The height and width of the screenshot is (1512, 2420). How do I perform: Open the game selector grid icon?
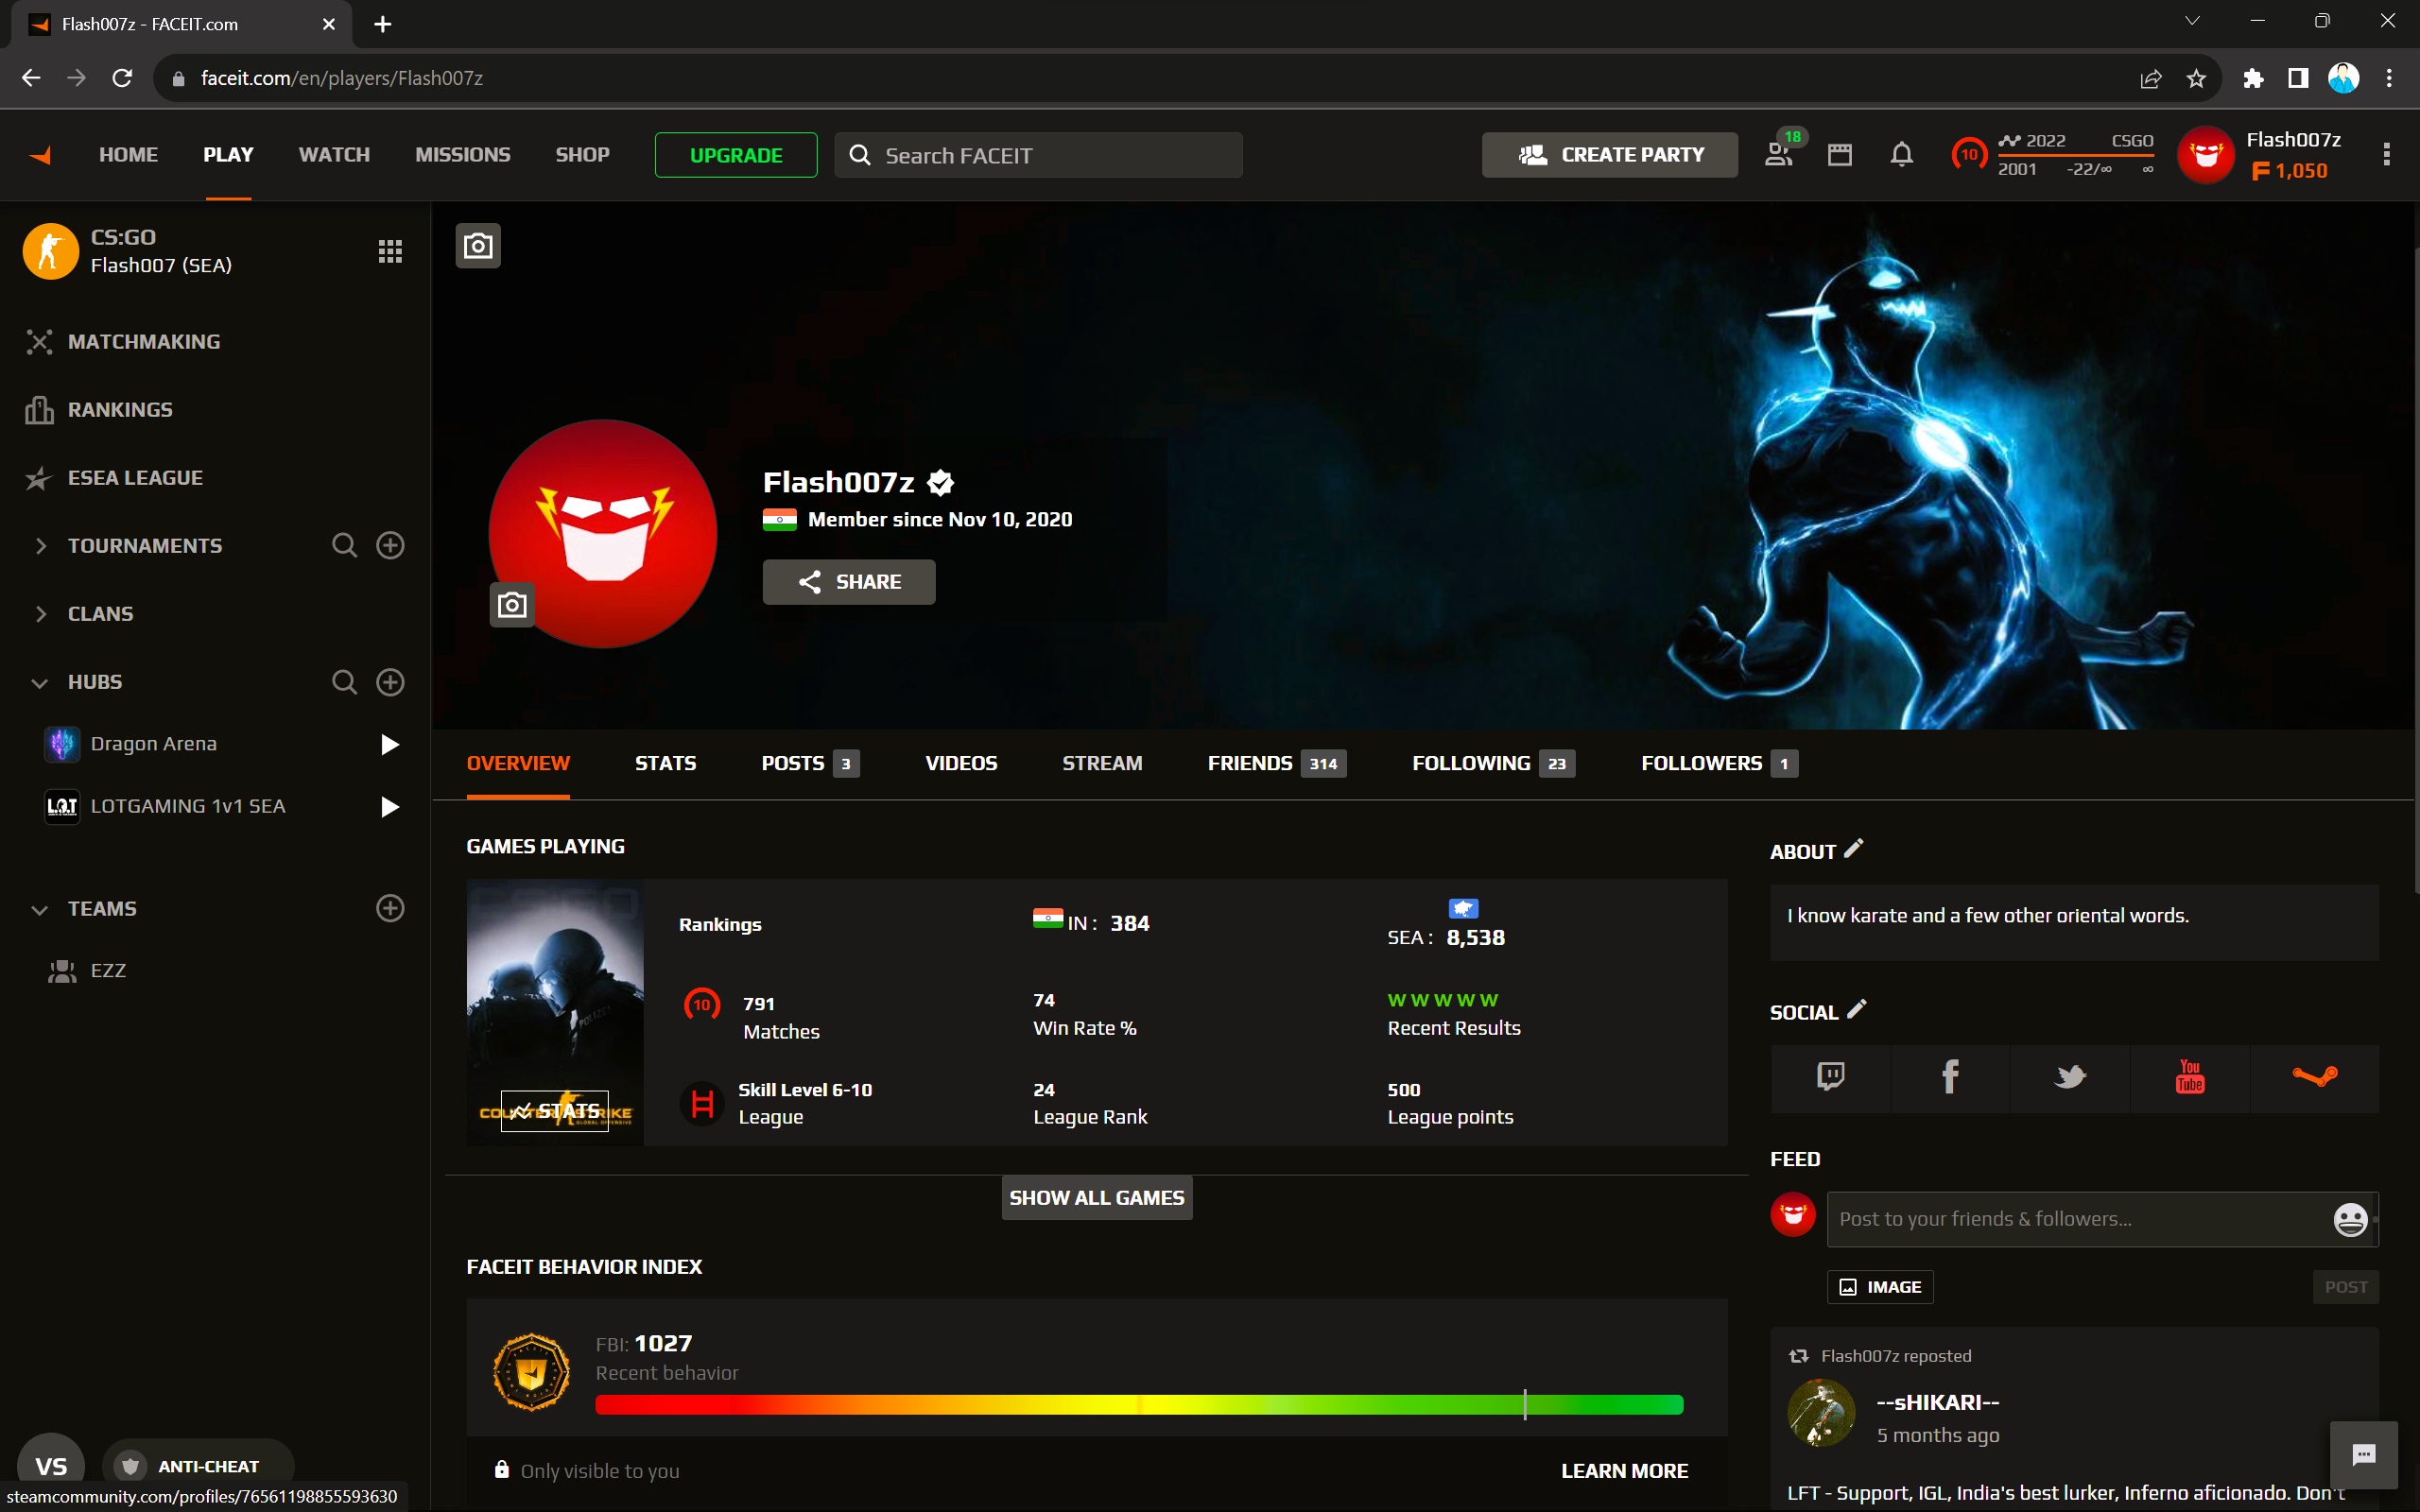[x=390, y=251]
